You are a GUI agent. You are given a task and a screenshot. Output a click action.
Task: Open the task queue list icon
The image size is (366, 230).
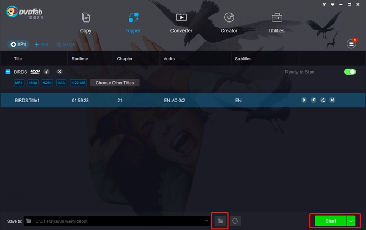tap(351, 44)
